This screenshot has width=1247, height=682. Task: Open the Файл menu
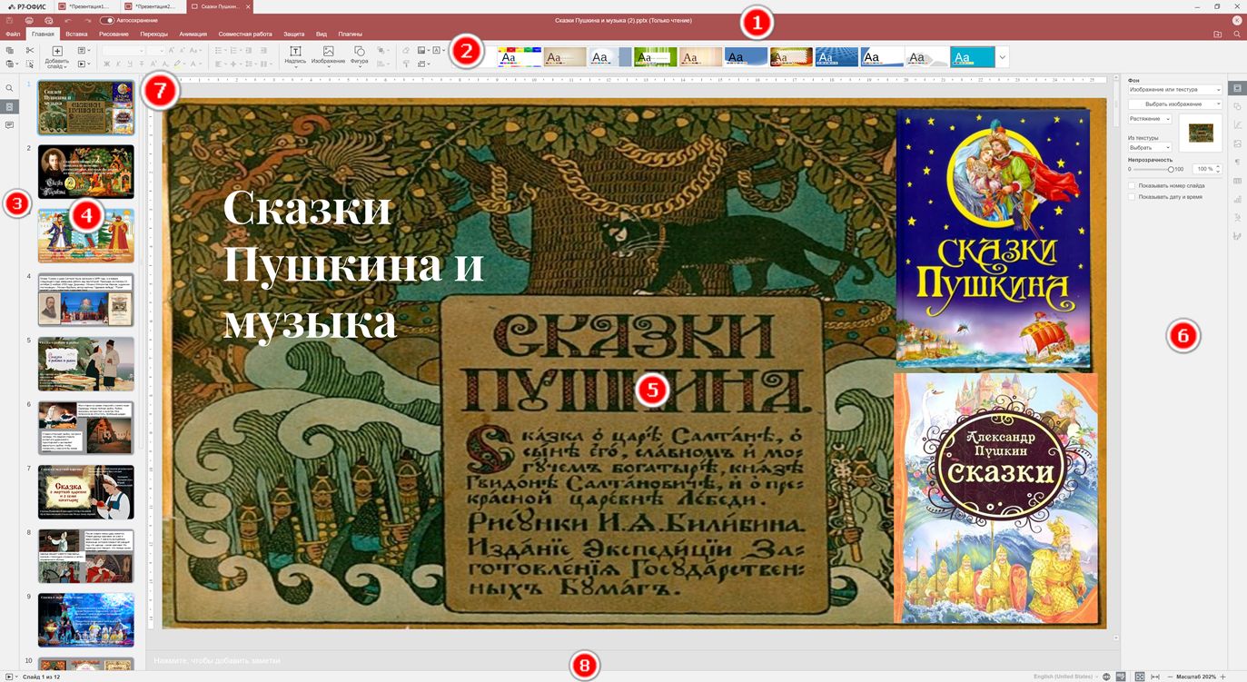13,34
